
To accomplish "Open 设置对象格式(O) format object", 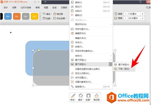I will pos(91,82).
